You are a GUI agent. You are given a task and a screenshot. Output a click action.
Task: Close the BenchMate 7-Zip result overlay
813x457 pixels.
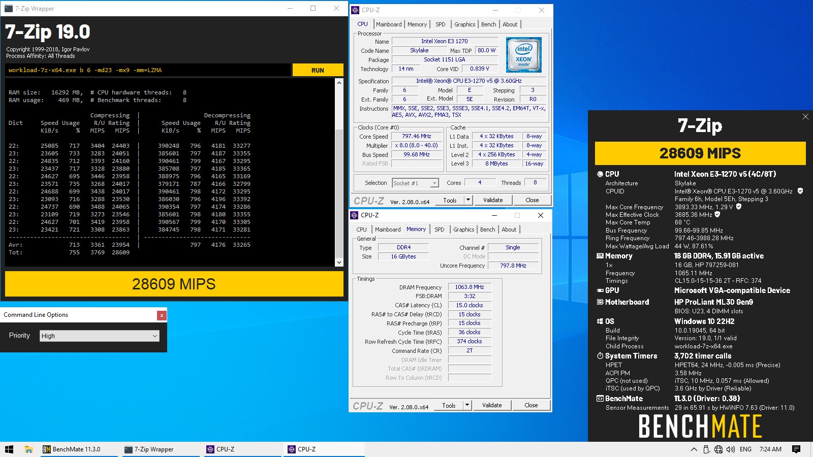click(805, 116)
